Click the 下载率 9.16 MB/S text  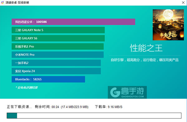(x=109, y=107)
